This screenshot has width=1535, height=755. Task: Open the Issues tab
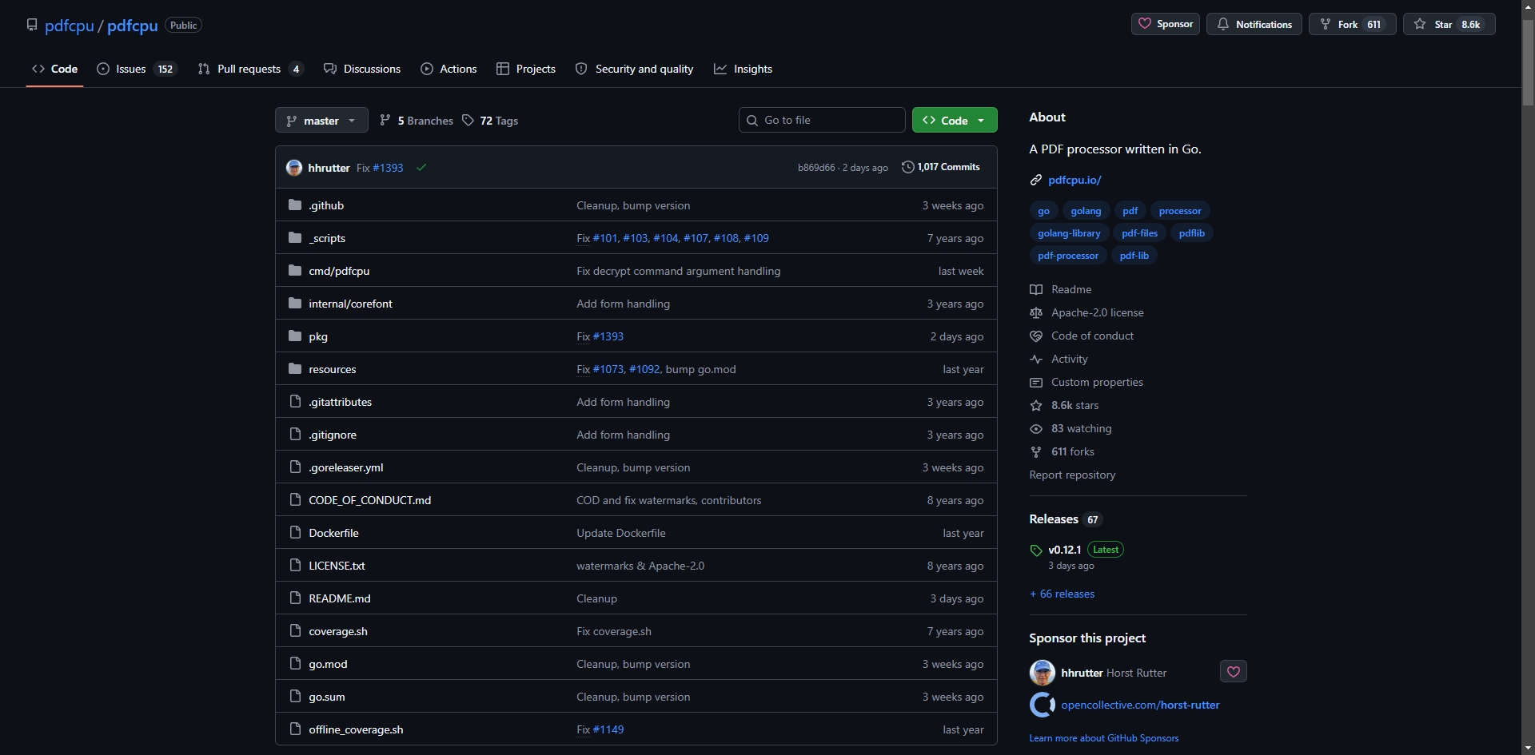pyautogui.click(x=136, y=69)
